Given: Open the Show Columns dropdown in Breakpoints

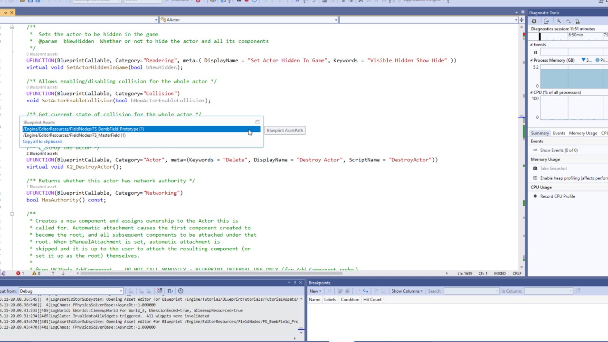Looking at the screenshot, I should [408, 291].
